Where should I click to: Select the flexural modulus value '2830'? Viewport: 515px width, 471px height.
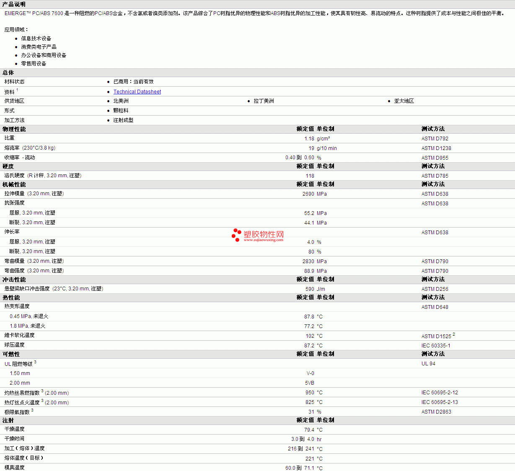[x=308, y=261]
